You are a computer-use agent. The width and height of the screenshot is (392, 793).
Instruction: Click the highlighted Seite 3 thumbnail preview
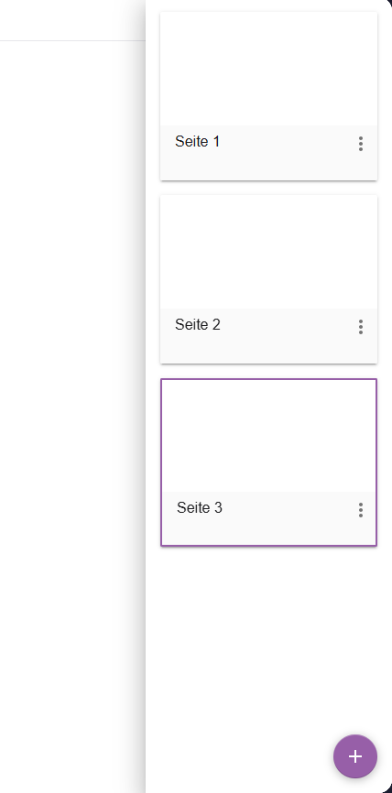pos(268,436)
